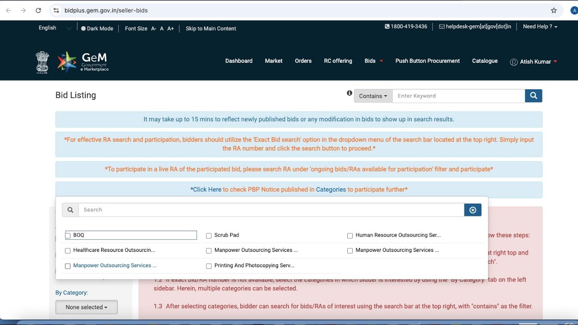The height and width of the screenshot is (325, 578).
Task: Open the Contains search filter dropdown
Action: [x=373, y=96]
